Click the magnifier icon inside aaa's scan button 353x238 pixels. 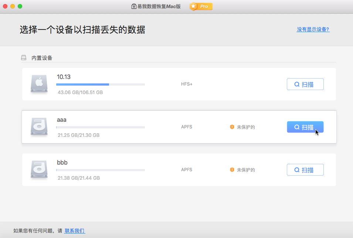tap(296, 127)
